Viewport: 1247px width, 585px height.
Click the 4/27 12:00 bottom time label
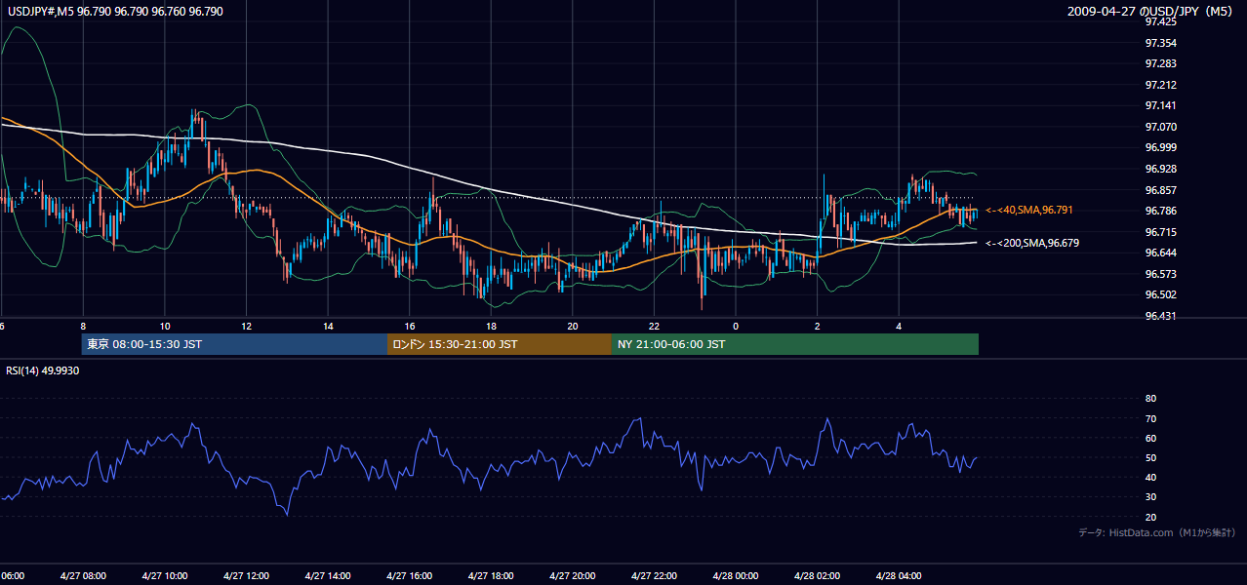pos(246,576)
